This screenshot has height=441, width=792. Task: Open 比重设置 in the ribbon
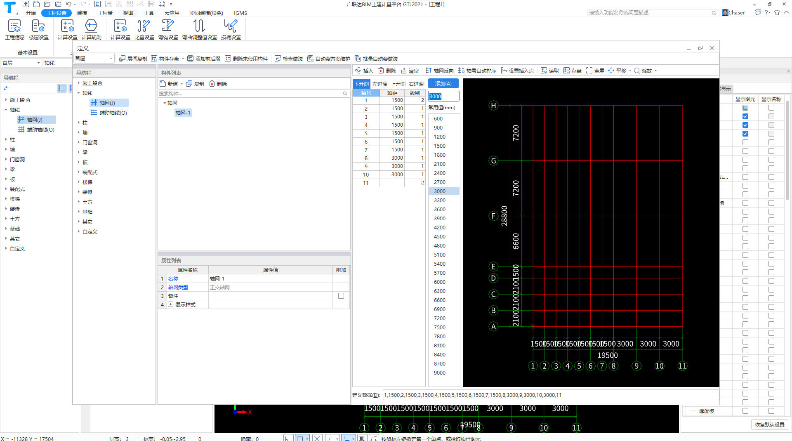[144, 29]
